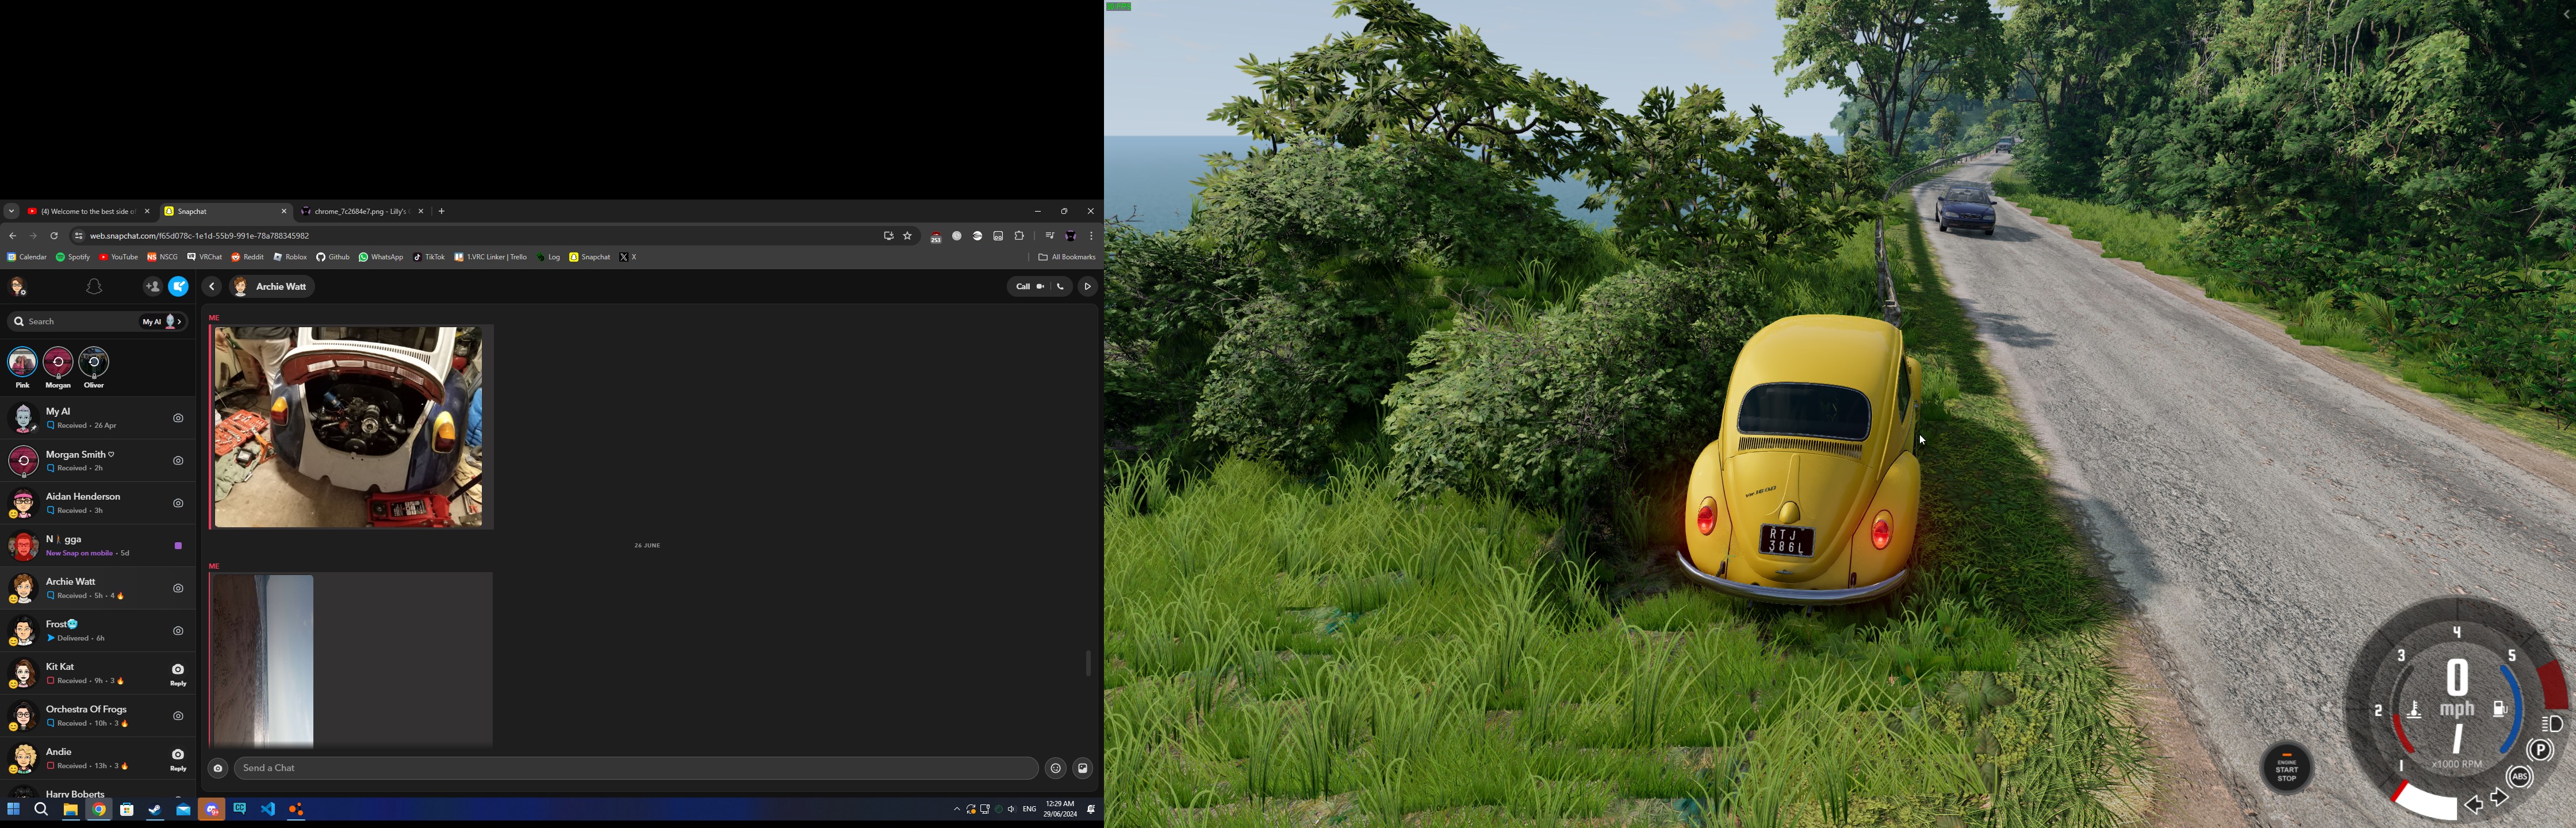Open the Chrome tab search dropdown
This screenshot has height=828, width=2576.
point(11,212)
